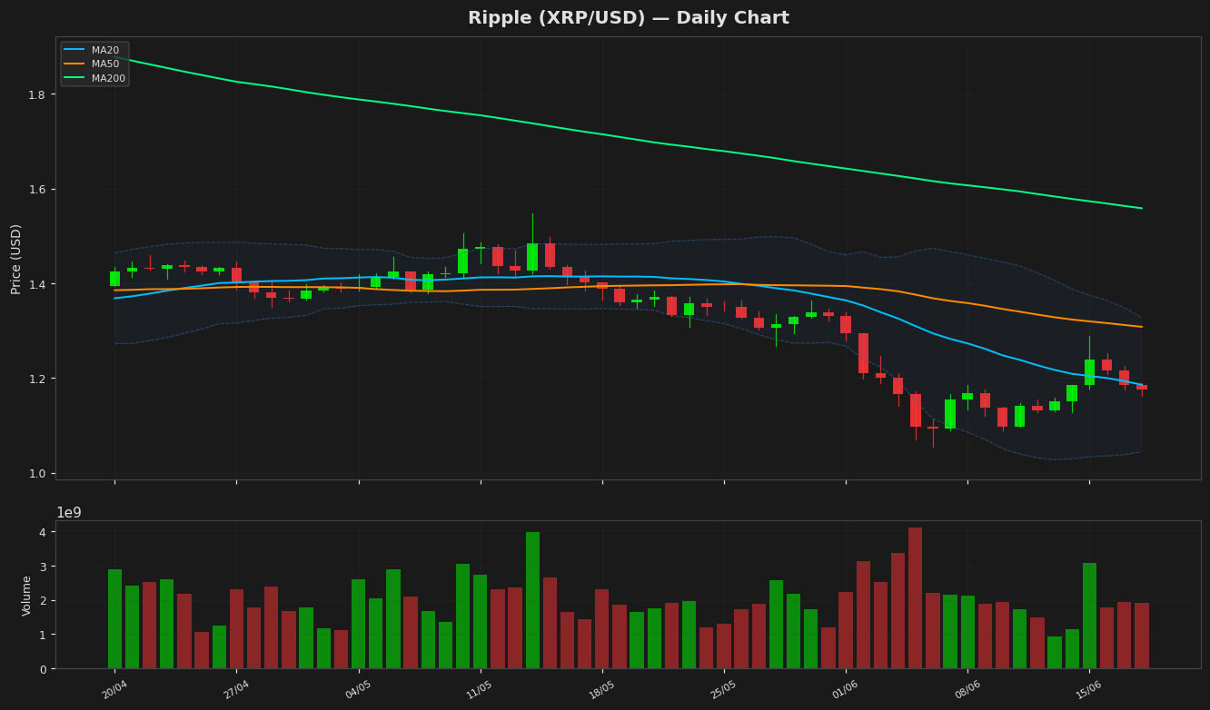Click the Volume axis label
This screenshot has width=1210, height=710.
[26, 596]
